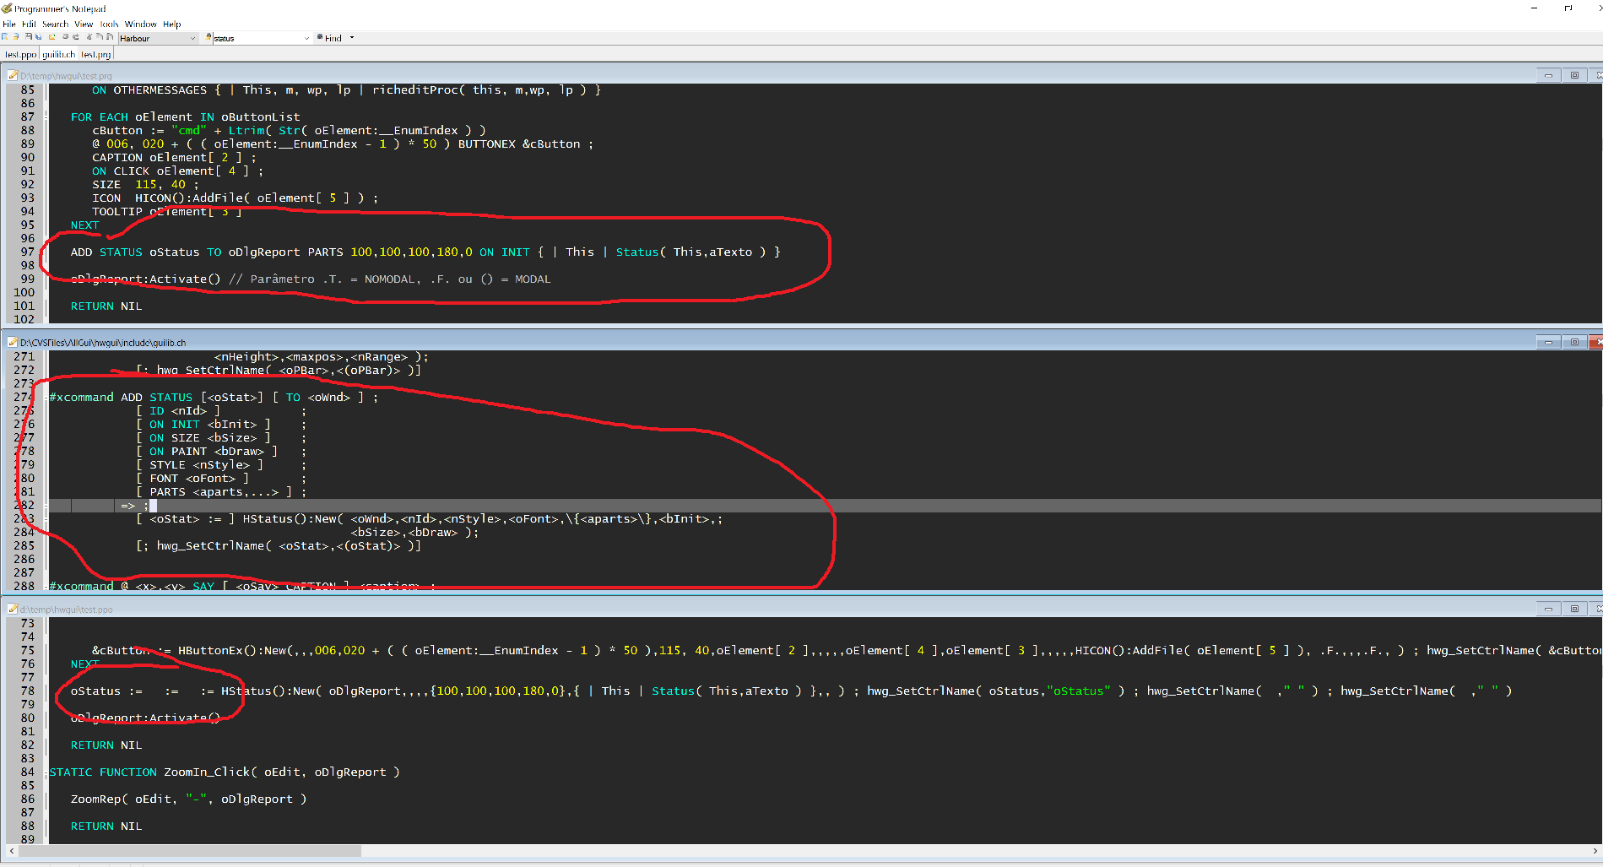
Task: Click the Save All toolbar icon
Action: click(x=39, y=37)
